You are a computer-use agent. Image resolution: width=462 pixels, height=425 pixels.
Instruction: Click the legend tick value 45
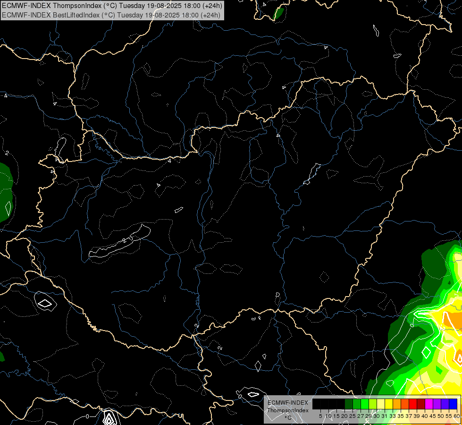click(x=433, y=416)
